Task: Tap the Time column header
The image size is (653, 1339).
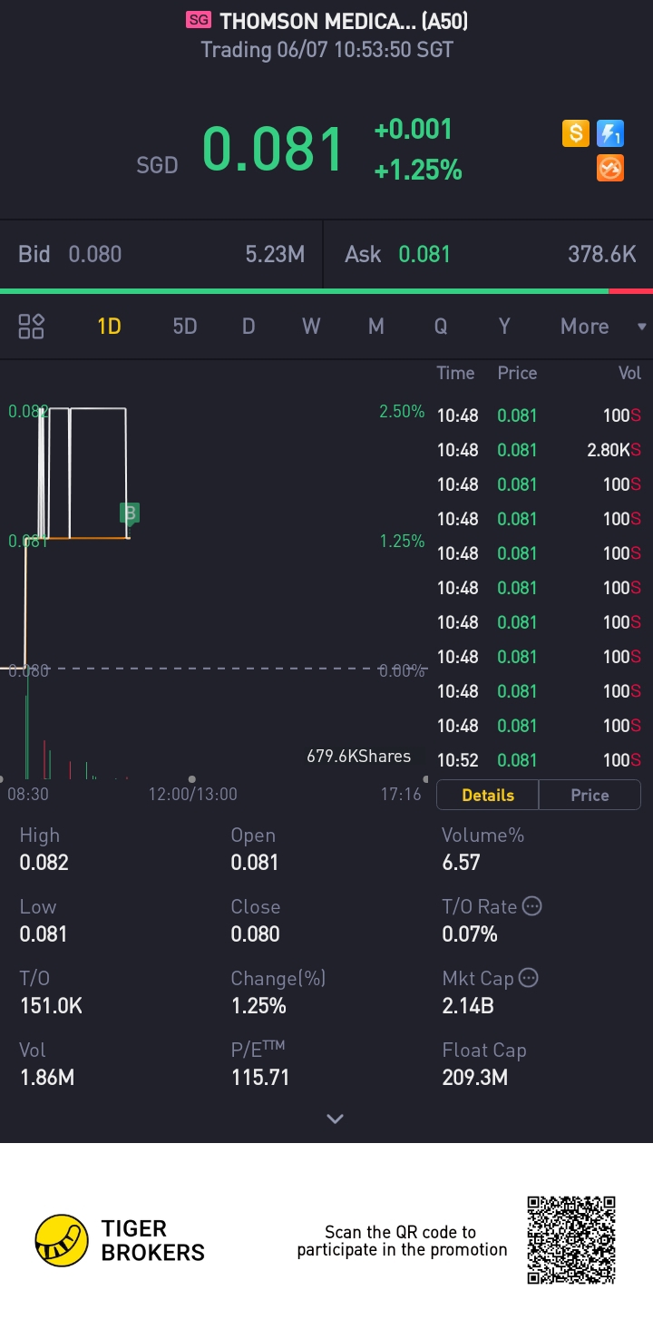Action: (455, 373)
